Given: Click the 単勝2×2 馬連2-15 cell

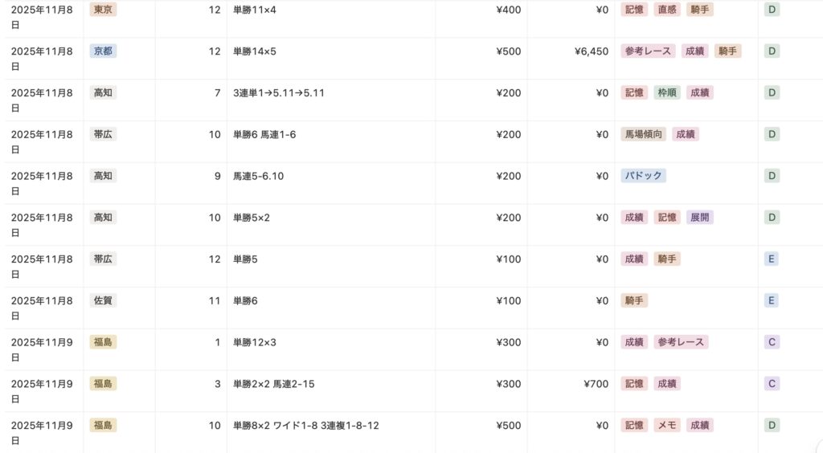Looking at the screenshot, I should click(273, 384).
